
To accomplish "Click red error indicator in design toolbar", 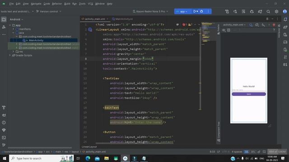I will coord(274,25).
